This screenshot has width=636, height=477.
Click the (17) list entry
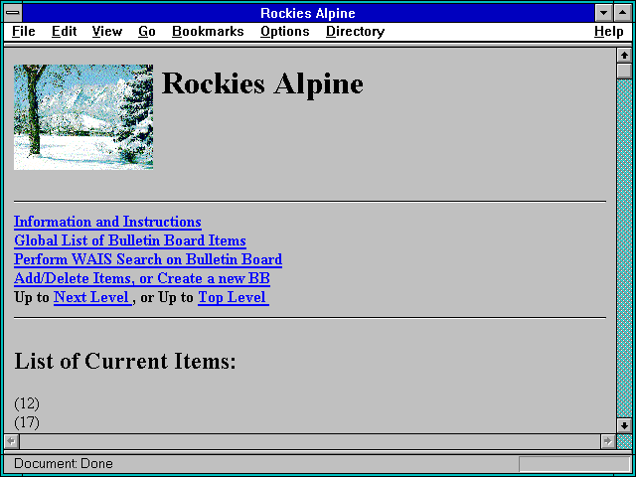pos(27,422)
